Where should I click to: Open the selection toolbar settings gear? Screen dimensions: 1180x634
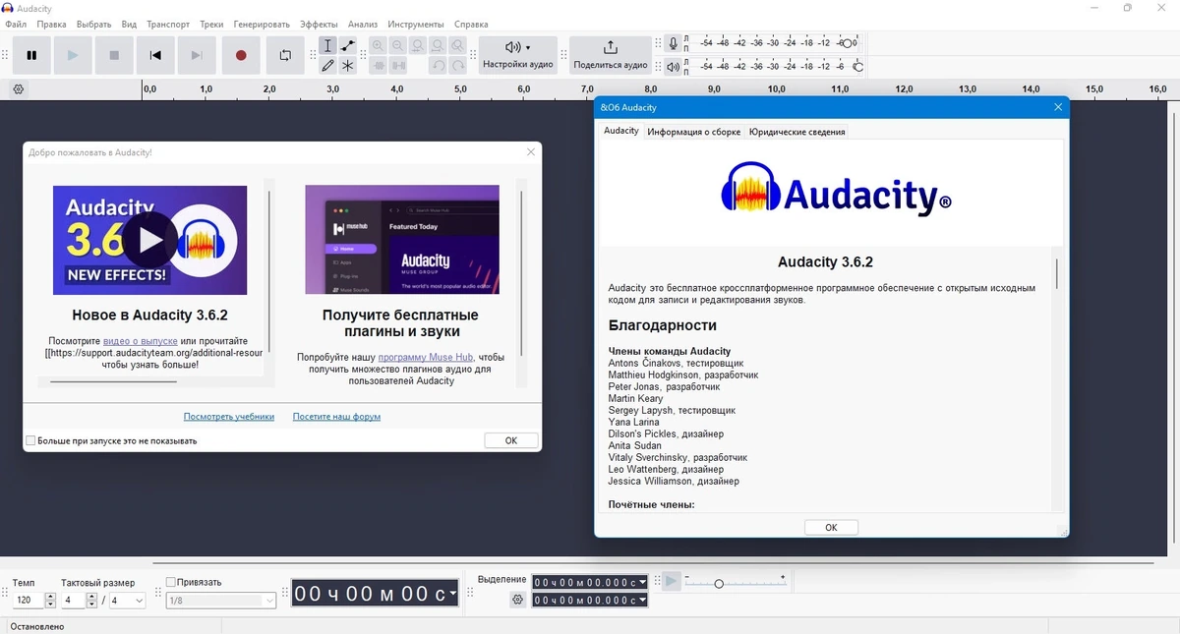coord(518,601)
